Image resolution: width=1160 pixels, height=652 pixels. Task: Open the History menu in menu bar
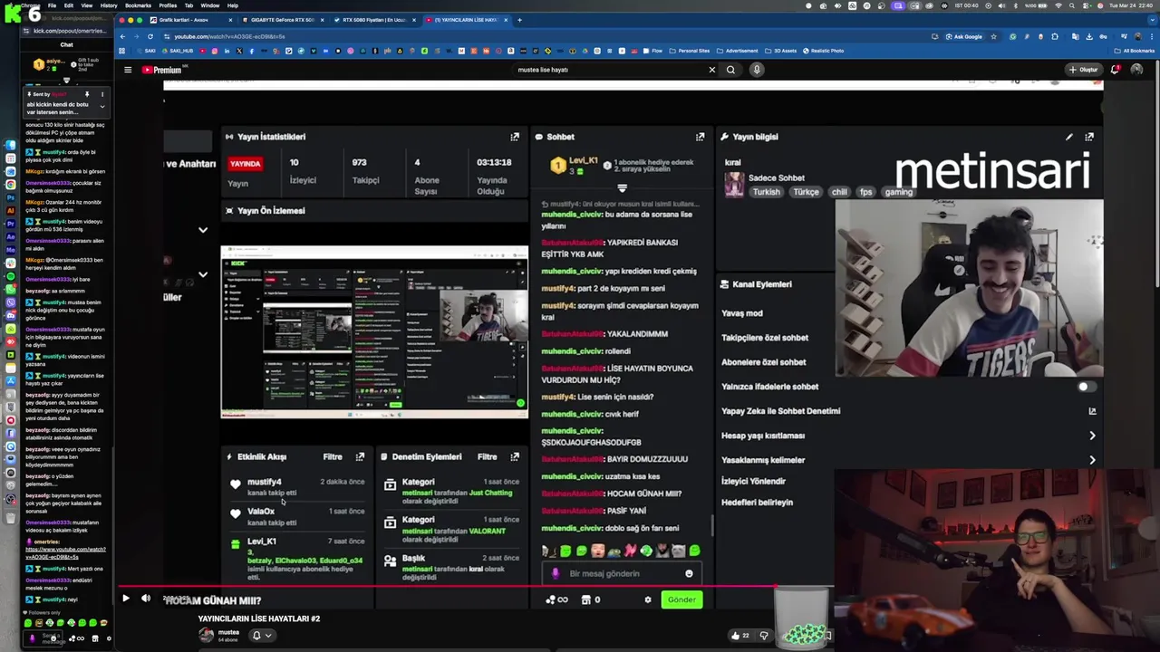coord(109,5)
